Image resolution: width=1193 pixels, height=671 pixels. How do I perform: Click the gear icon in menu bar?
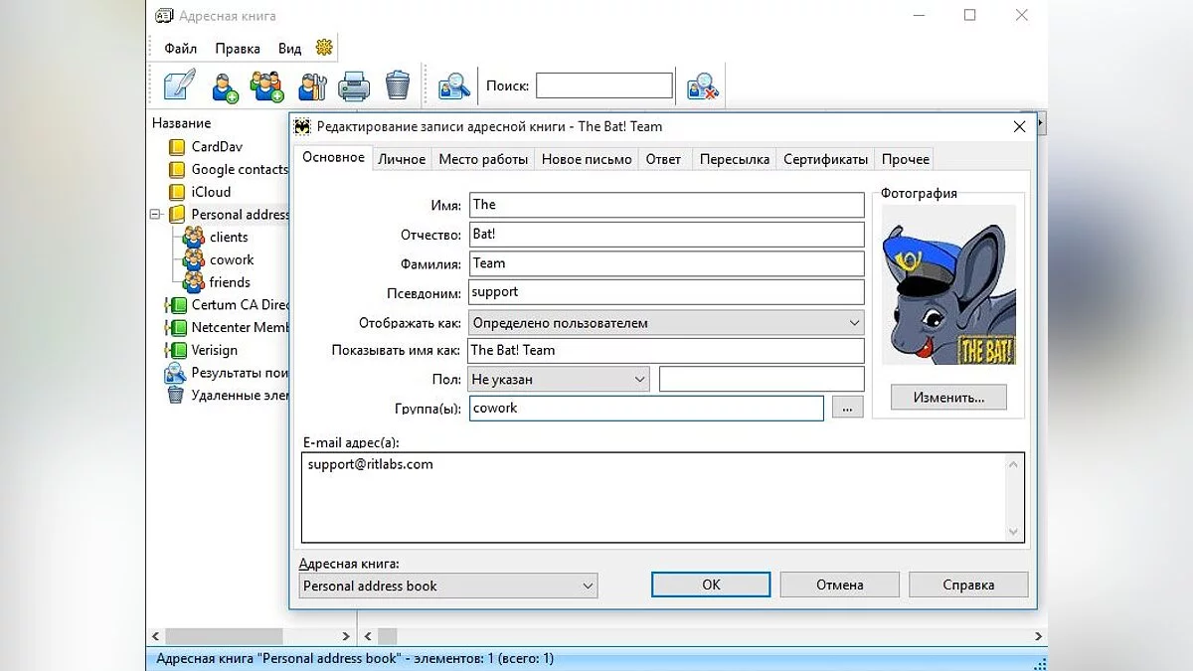323,48
